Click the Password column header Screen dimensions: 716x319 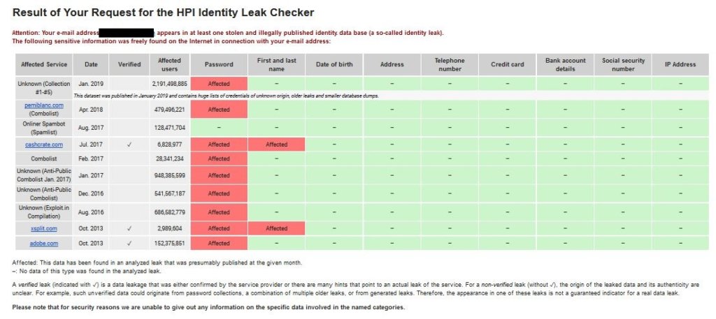[219, 64]
